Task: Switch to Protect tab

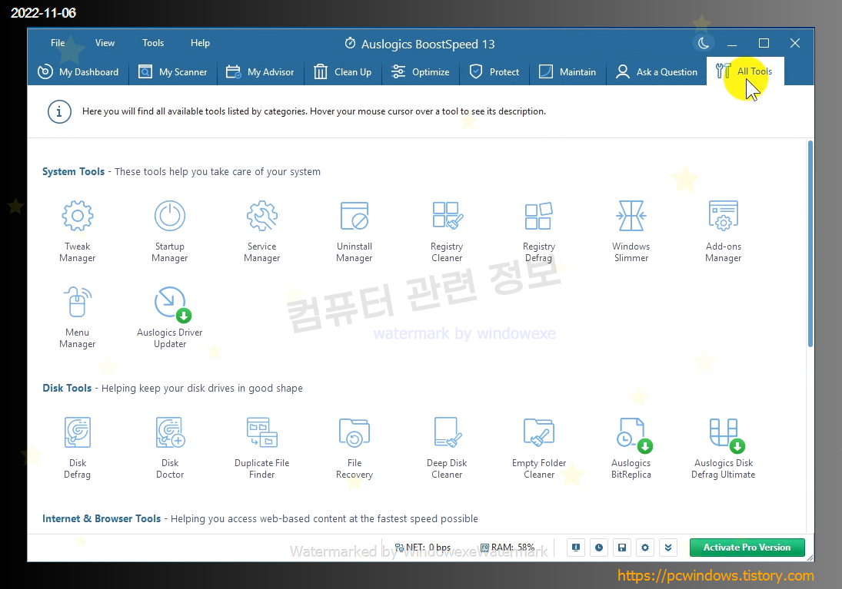Action: click(x=494, y=72)
